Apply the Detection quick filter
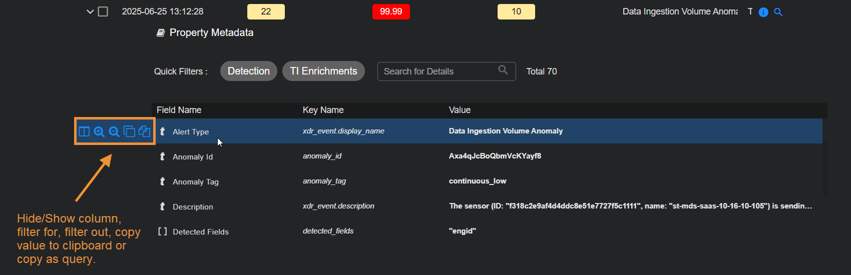This screenshot has width=851, height=275. (x=248, y=71)
